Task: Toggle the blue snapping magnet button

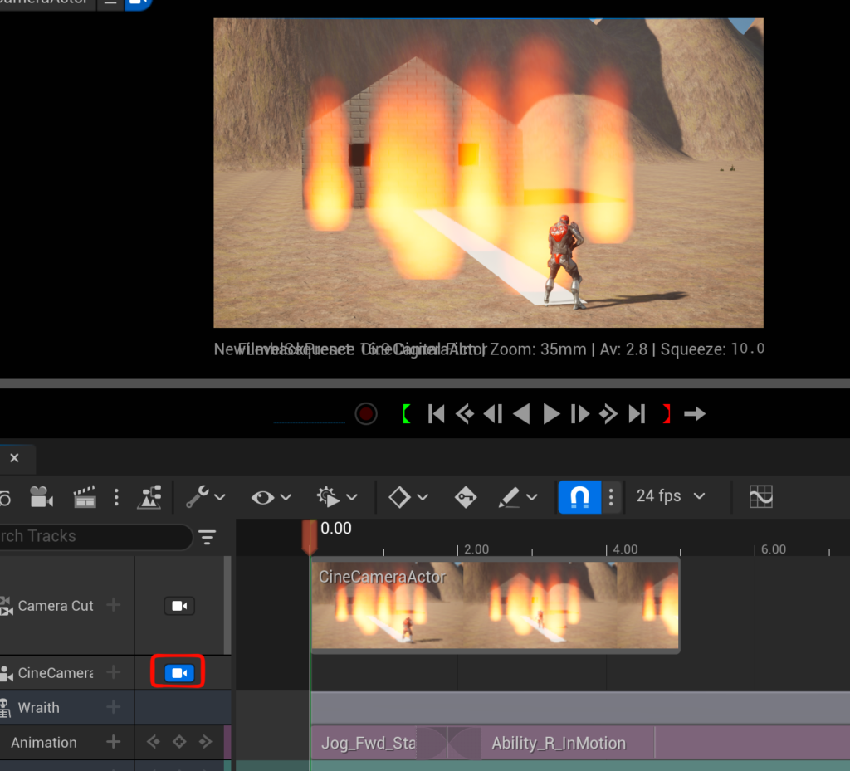Action: 579,496
